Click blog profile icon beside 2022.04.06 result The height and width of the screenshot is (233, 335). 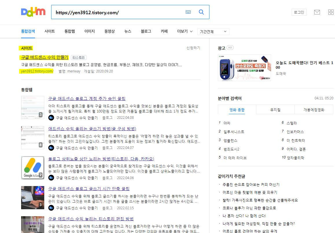pyautogui.click(x=51, y=178)
